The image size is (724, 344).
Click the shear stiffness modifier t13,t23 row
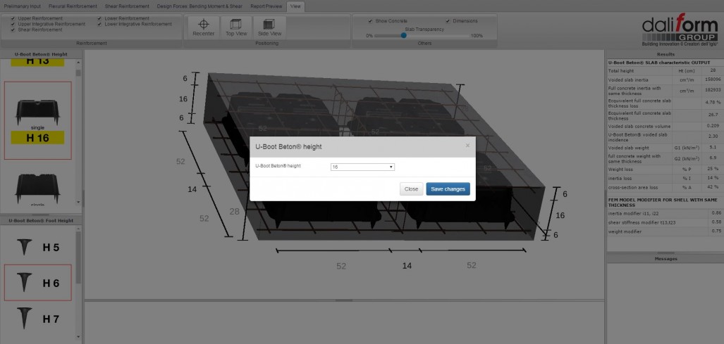tap(665, 222)
